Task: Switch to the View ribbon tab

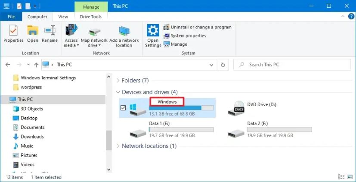Action: (63, 17)
